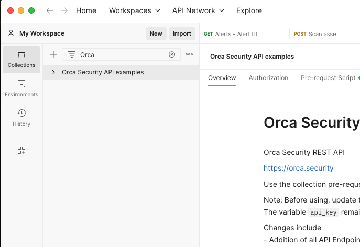Viewport: 360px width, 247px height.
Task: Click the macOS yellow minimize window button
Action: pos(21,10)
